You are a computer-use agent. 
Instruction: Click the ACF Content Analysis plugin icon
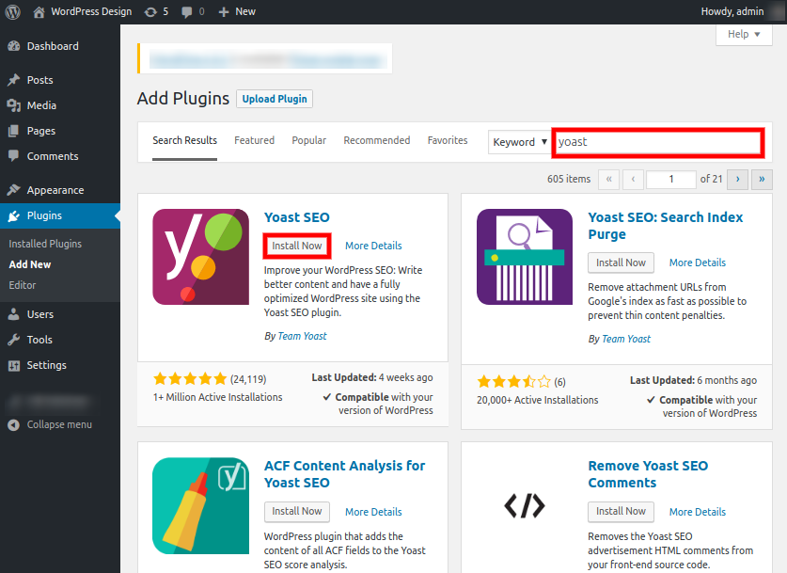[201, 505]
